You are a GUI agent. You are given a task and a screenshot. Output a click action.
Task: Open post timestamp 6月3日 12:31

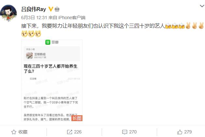coord(34,18)
